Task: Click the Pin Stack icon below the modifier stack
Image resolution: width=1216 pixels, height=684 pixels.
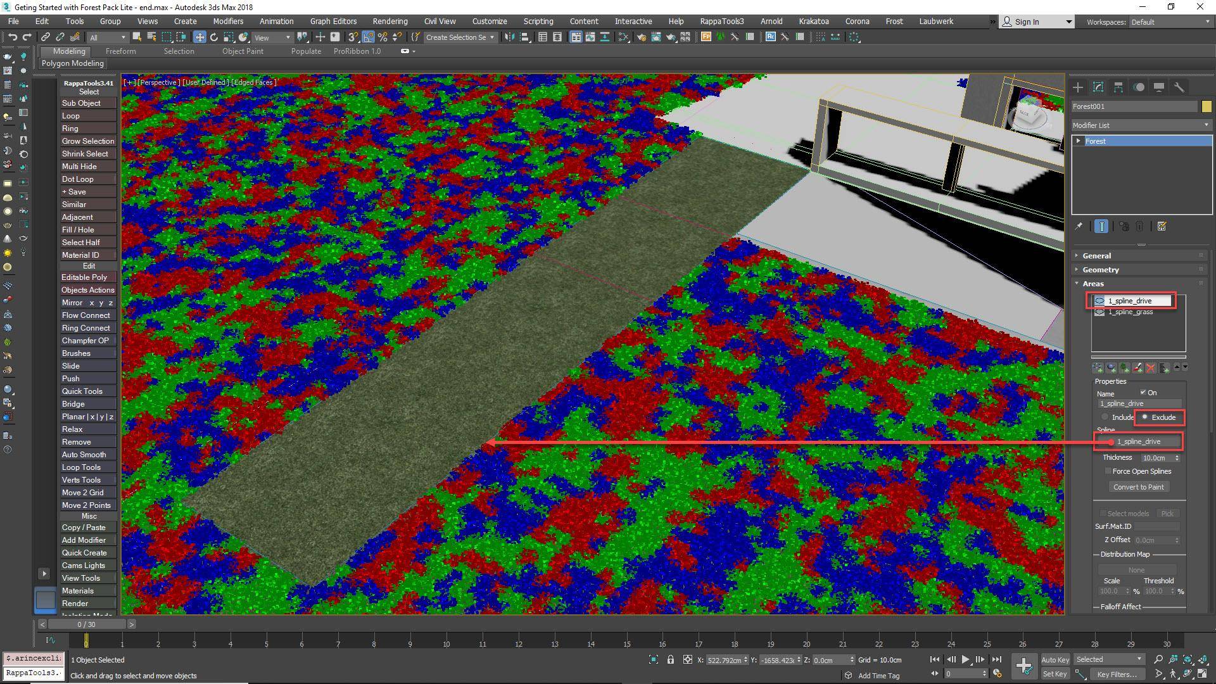Action: pos(1080,226)
